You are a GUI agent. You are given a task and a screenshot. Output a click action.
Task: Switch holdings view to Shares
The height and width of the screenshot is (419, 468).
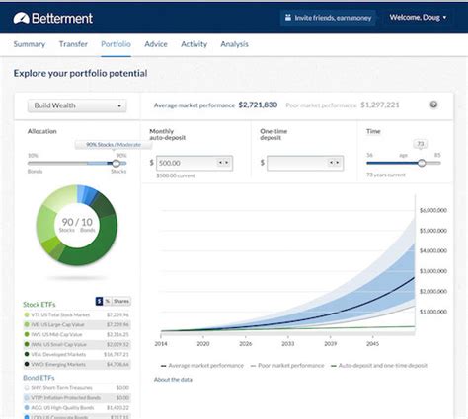coord(121,301)
